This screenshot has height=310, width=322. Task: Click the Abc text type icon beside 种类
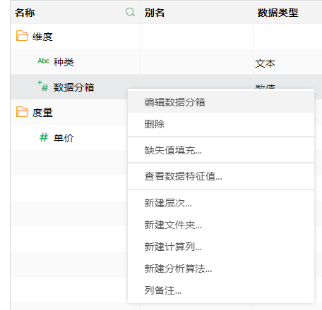[x=44, y=61]
